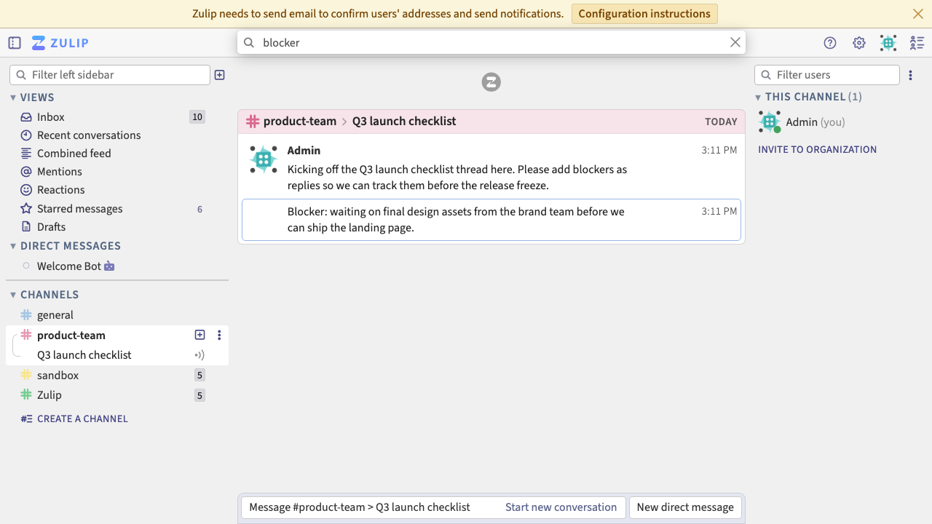
Task: Toggle the user list sidebar icon
Action: point(917,43)
